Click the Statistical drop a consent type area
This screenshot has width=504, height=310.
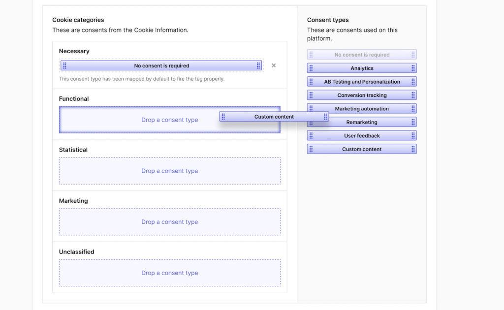tap(170, 171)
